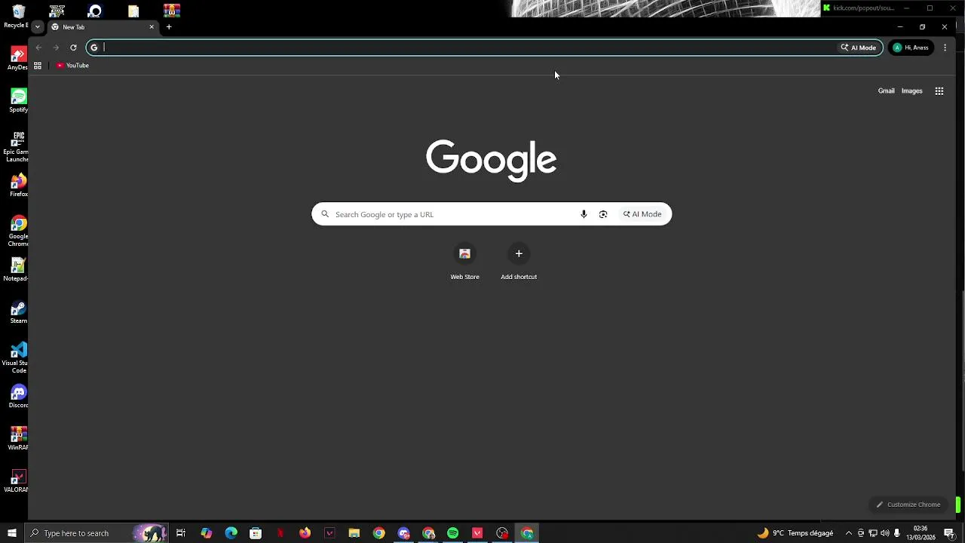Open the VALORANT desktop icon

(17, 480)
